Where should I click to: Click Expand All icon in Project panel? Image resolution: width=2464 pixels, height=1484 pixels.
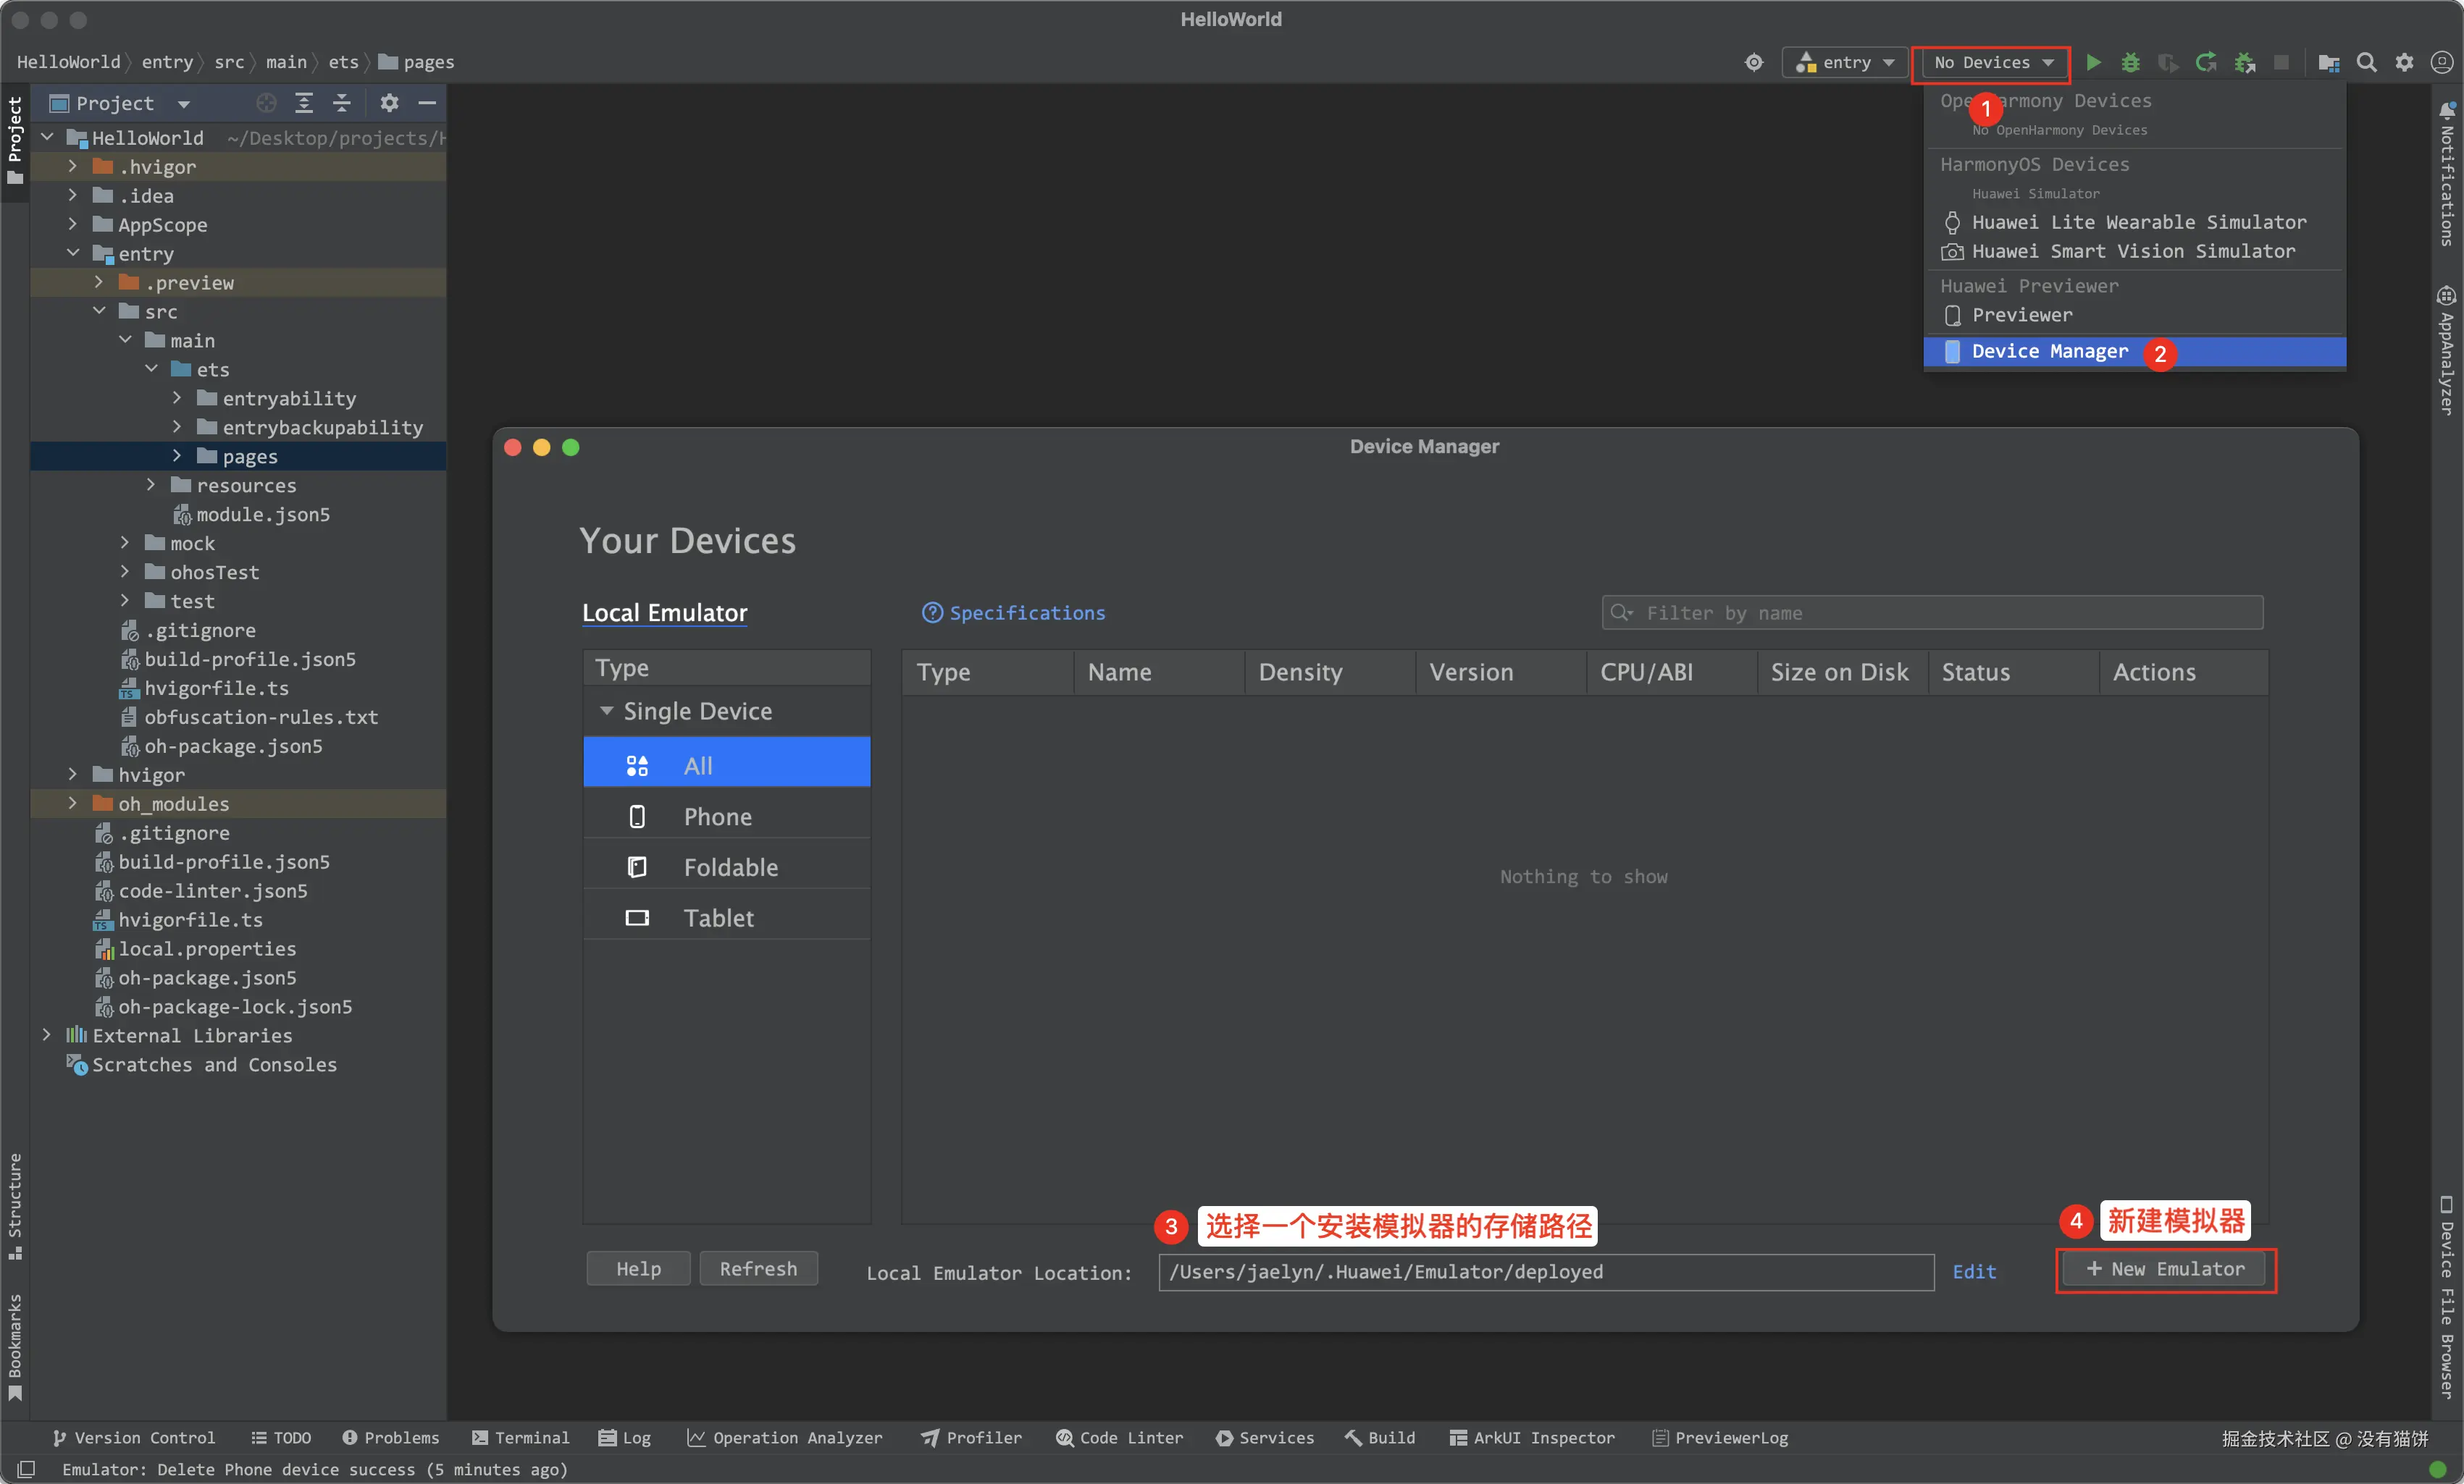tap(304, 103)
